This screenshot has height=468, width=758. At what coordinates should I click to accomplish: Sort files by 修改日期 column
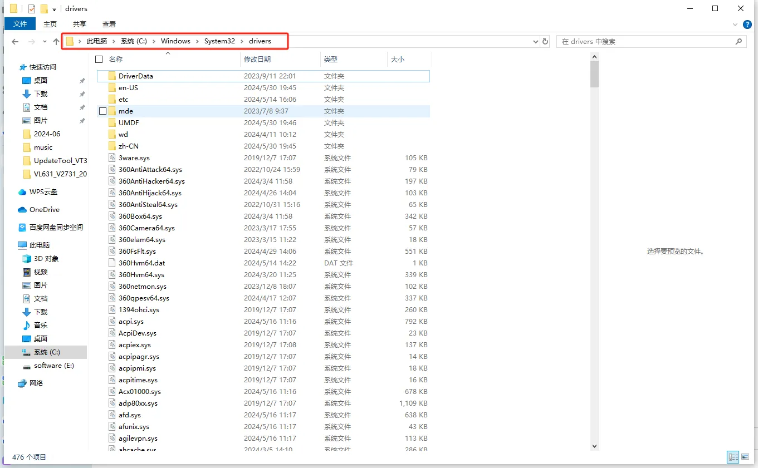point(257,60)
